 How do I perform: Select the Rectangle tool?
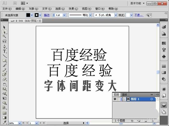(4, 61)
